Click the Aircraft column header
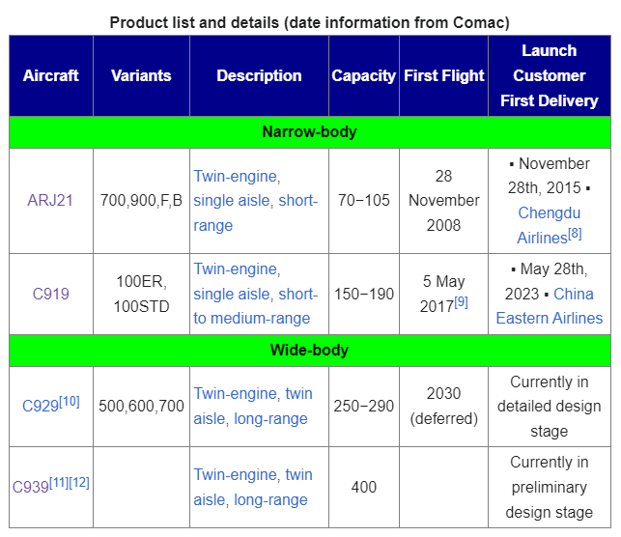 [51, 75]
